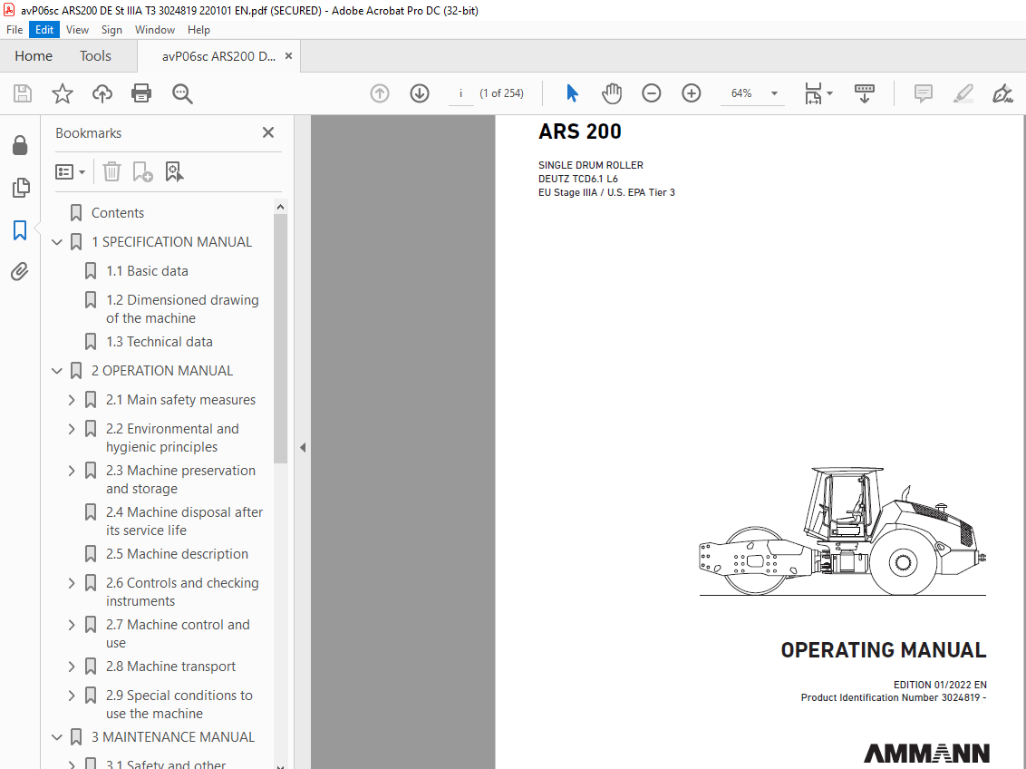Toggle the Bookmarks panel sidebar icon

tap(20, 230)
